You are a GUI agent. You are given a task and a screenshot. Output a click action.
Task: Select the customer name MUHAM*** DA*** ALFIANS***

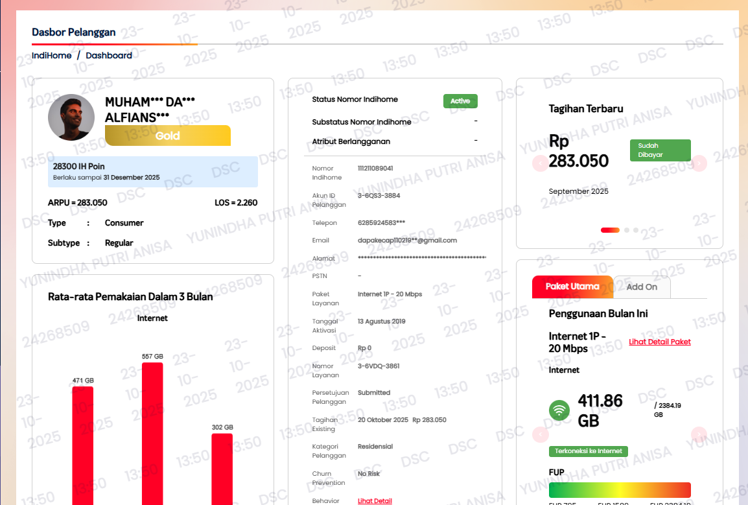[150, 110]
